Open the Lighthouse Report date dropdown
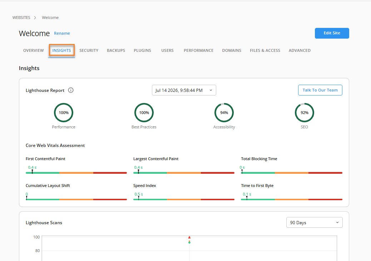The width and height of the screenshot is (371, 261). click(x=184, y=90)
